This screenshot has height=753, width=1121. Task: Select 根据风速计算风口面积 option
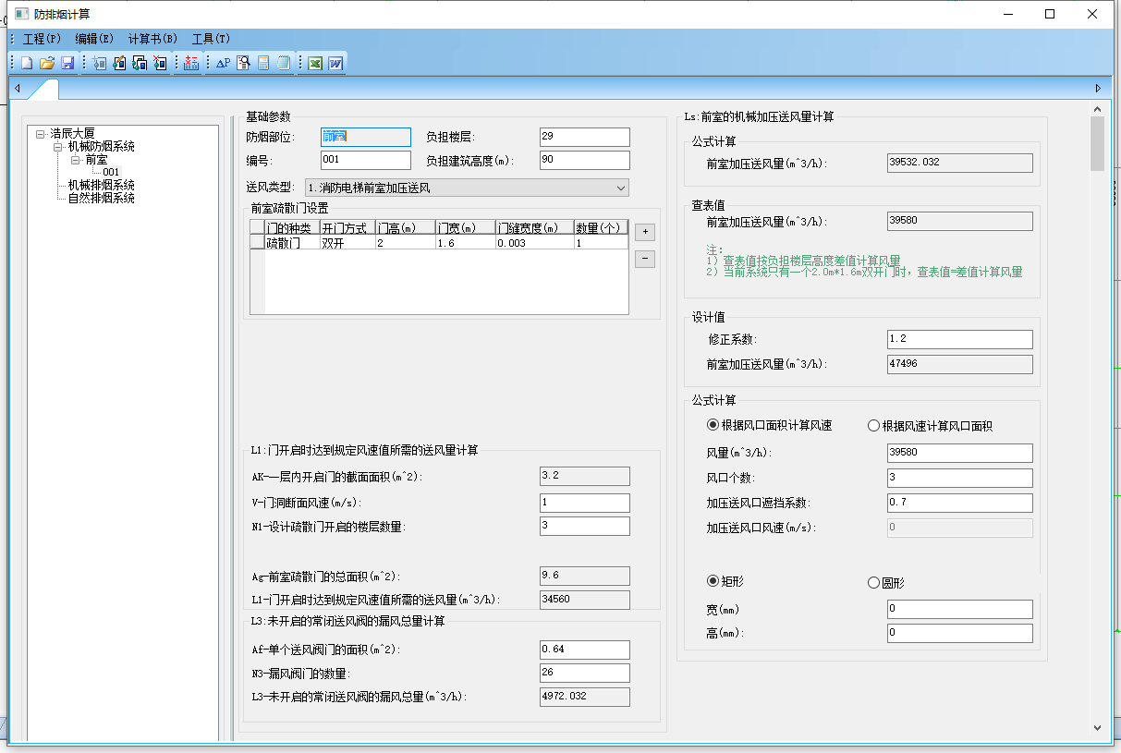(873, 425)
